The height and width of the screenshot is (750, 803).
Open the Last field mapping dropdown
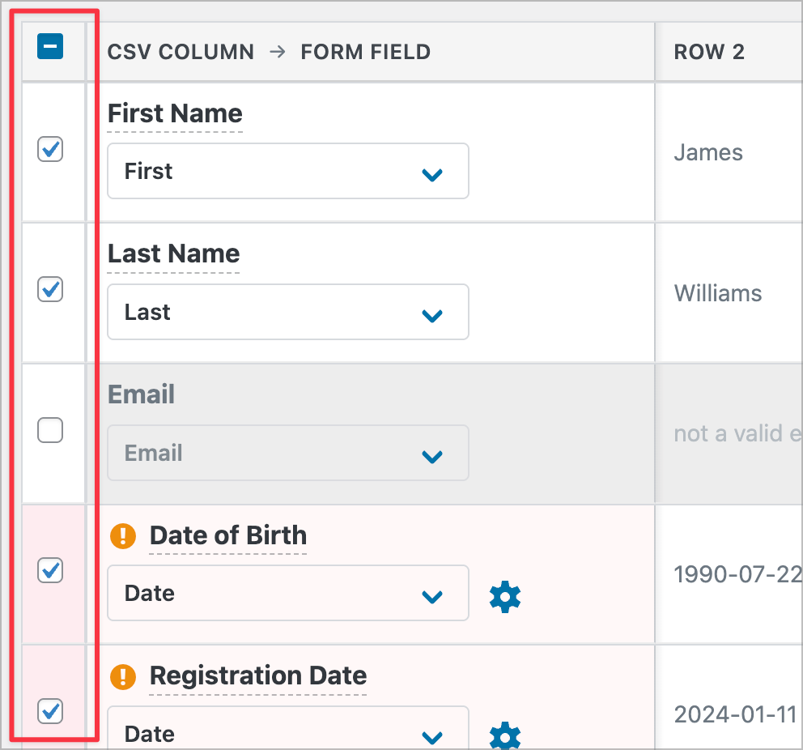[x=287, y=312]
